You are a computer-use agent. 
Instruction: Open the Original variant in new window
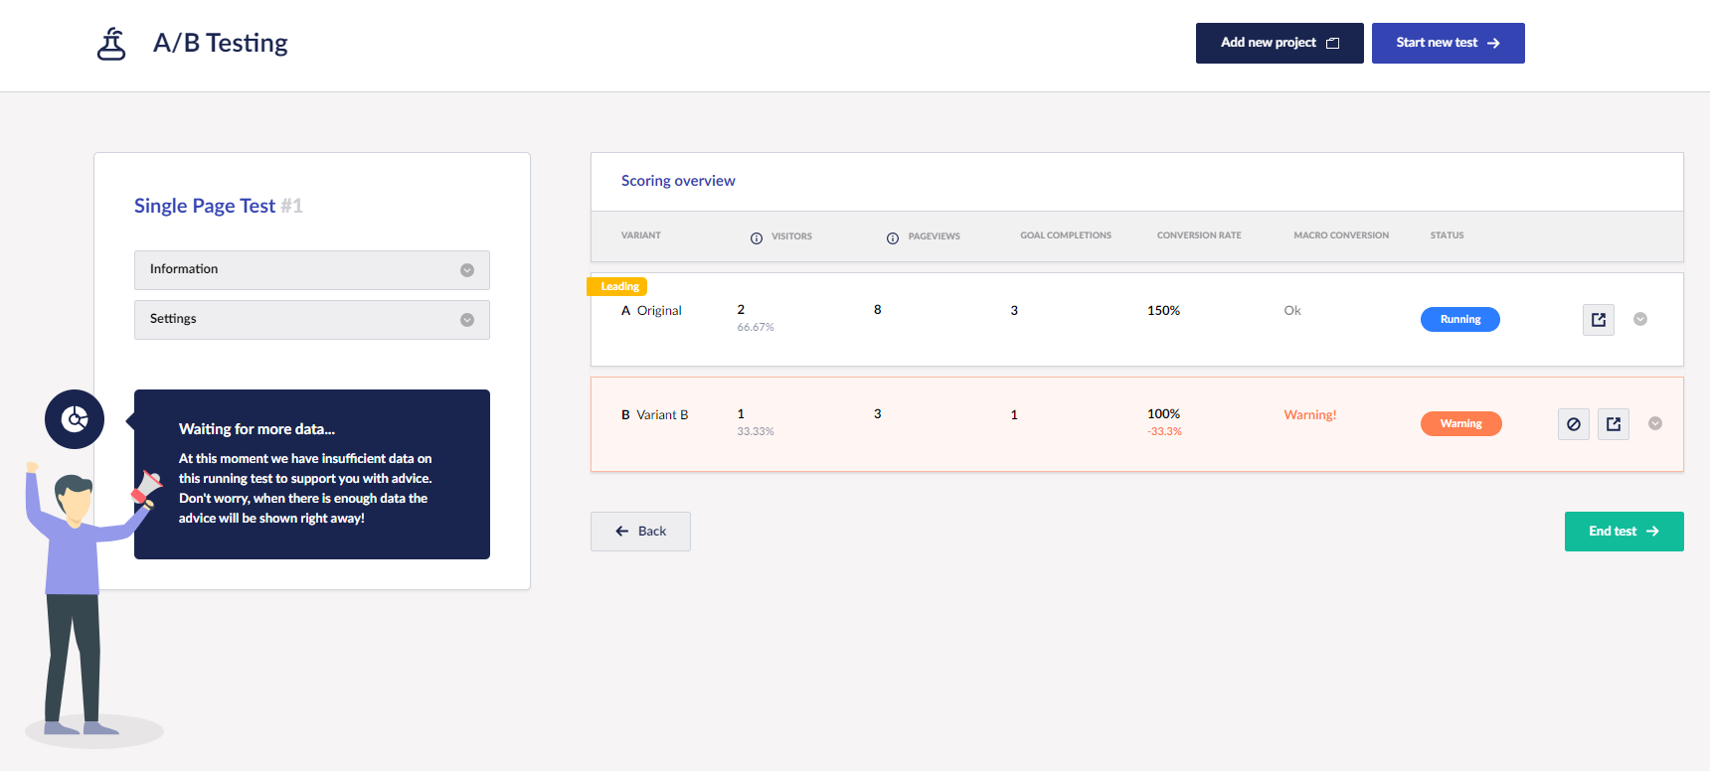[x=1598, y=320]
